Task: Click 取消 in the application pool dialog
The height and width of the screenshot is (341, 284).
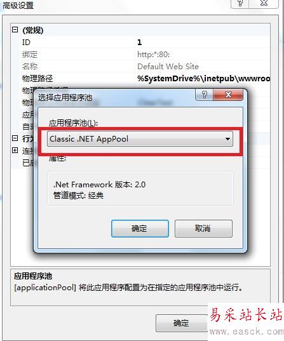Action: click(x=203, y=229)
